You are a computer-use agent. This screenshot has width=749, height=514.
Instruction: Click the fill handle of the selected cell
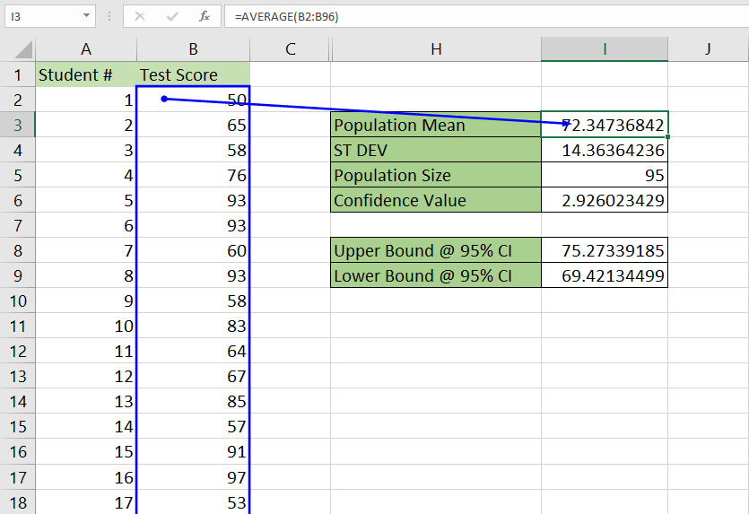point(667,137)
